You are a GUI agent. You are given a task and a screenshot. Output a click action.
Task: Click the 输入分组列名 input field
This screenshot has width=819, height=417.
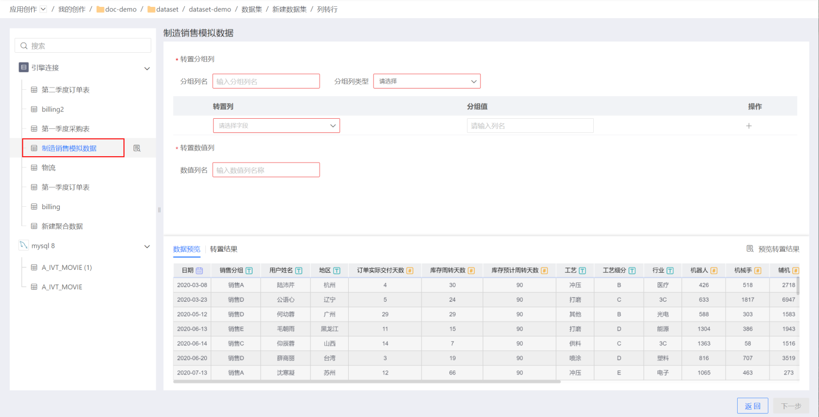pos(266,81)
